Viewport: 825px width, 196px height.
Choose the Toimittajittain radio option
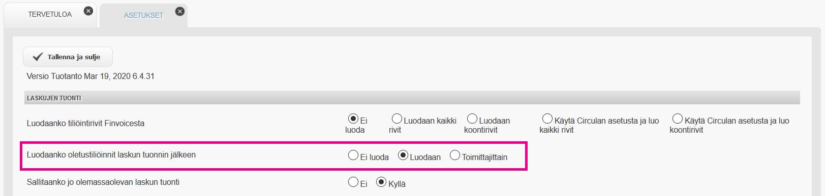[x=455, y=155]
